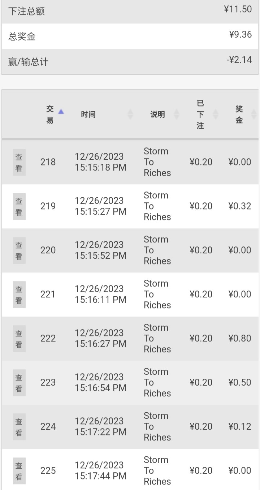Click 查看 next to transaction 224

tap(19, 427)
